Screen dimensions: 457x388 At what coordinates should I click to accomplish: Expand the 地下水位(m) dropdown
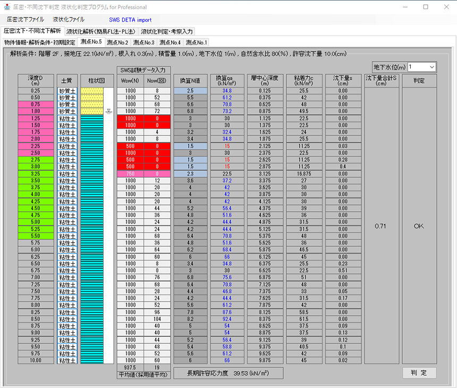[x=432, y=67]
